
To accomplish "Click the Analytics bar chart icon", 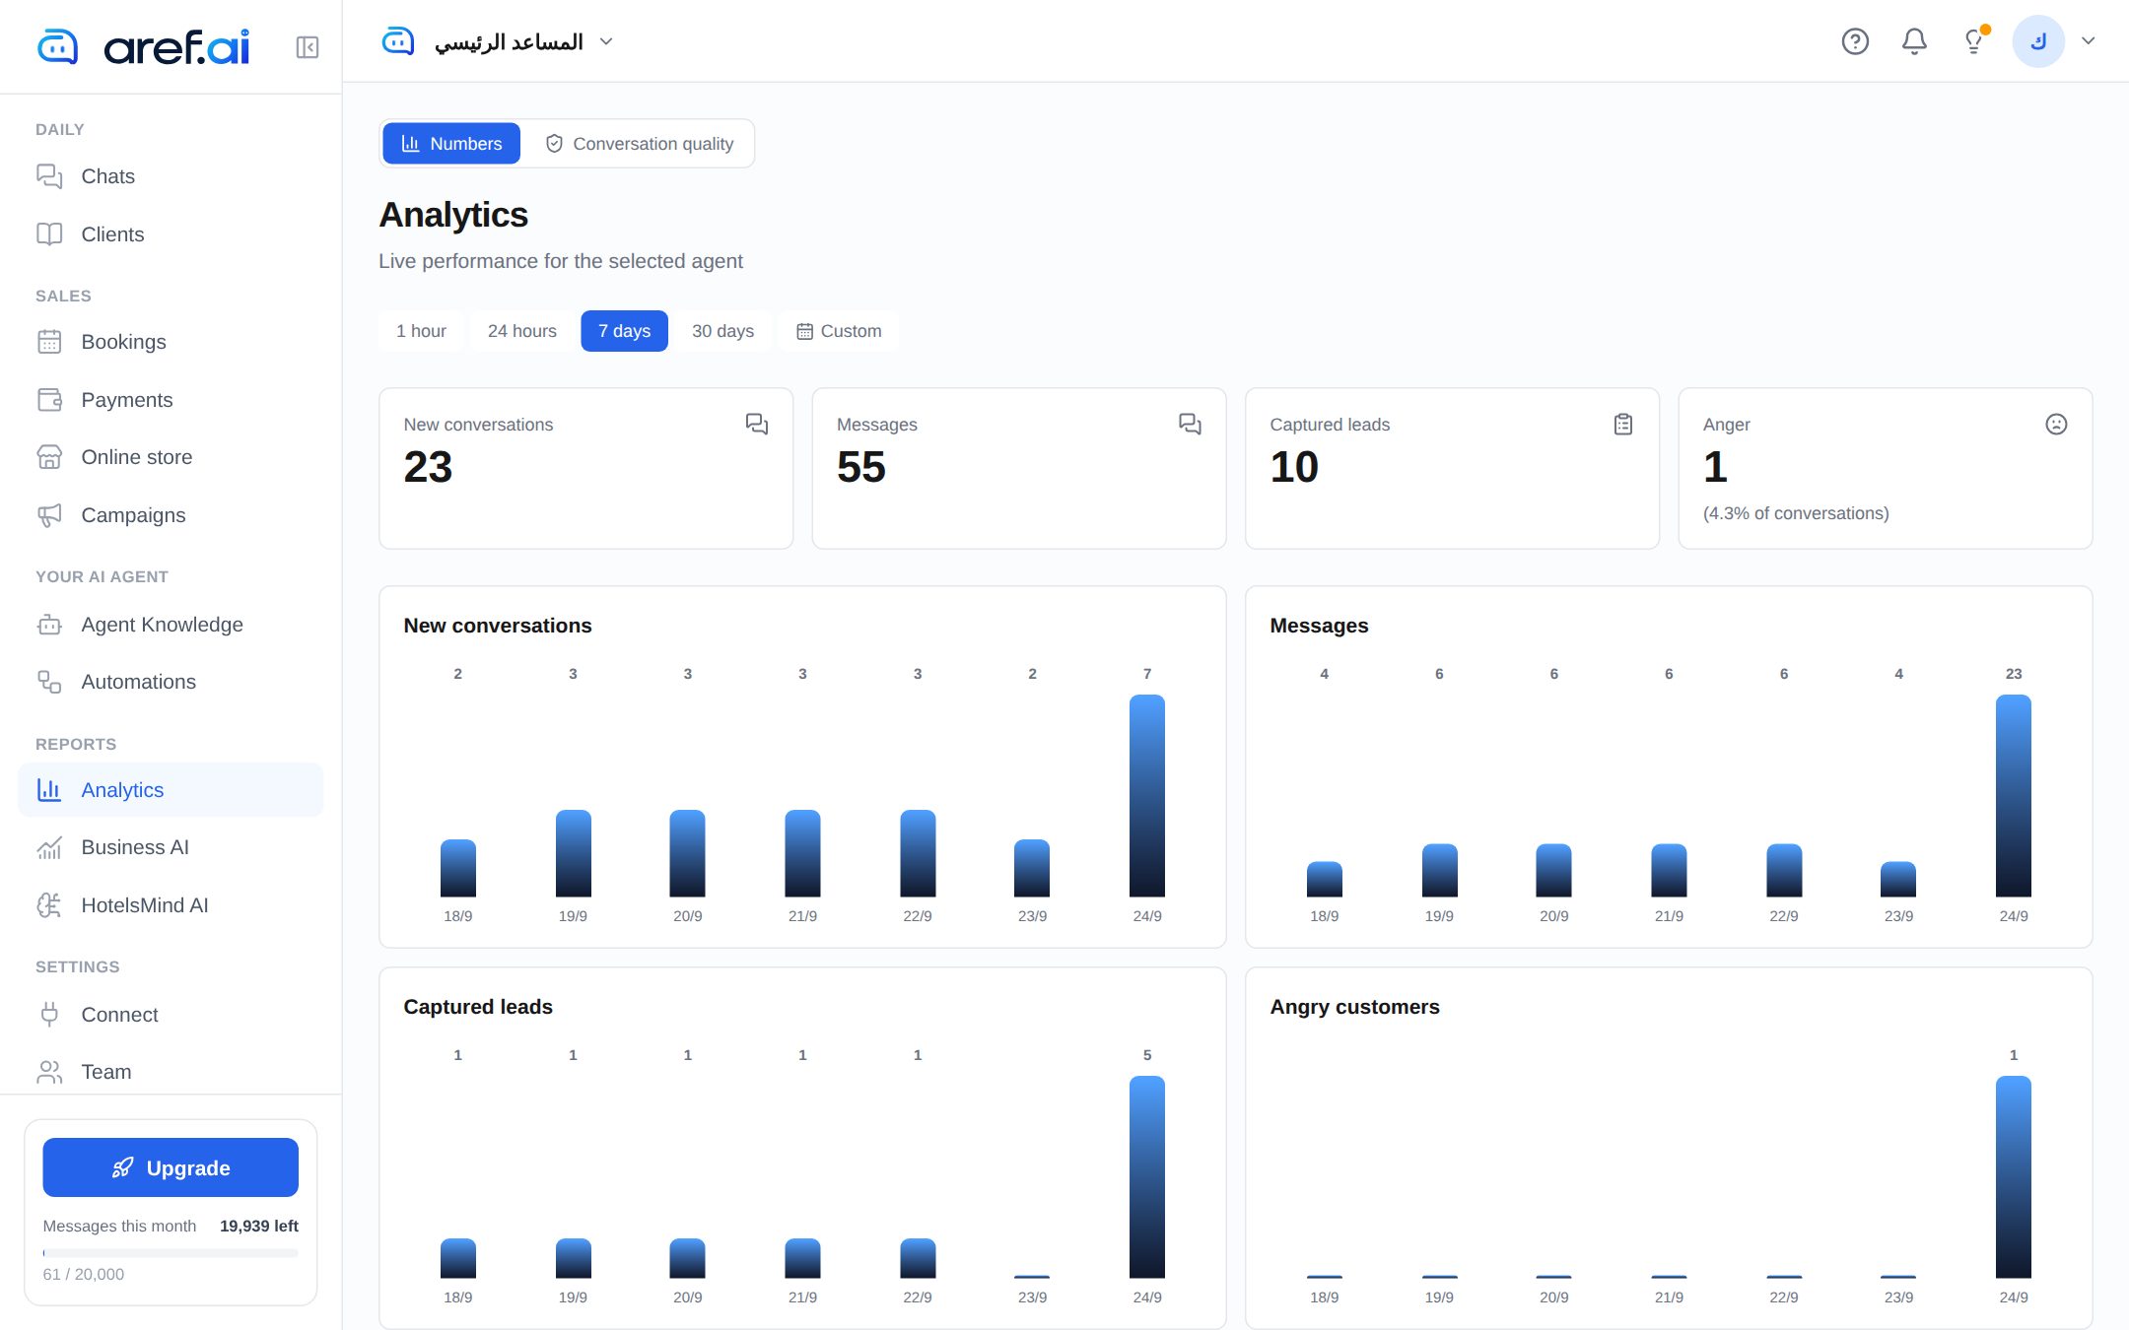I will tap(49, 790).
